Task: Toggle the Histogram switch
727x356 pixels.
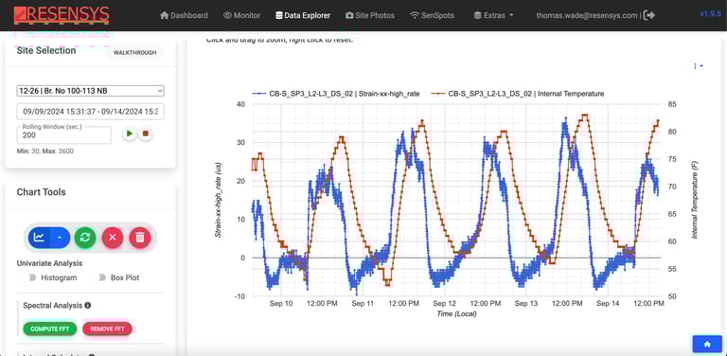Action: click(x=29, y=277)
